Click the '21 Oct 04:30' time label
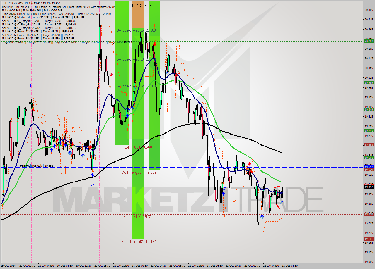 (158, 266)
